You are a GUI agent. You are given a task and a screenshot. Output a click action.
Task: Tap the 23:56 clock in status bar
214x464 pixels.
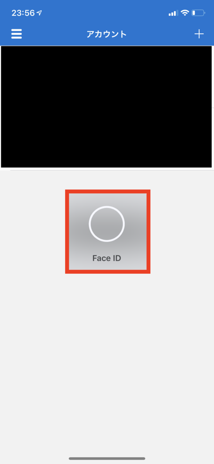coord(23,13)
